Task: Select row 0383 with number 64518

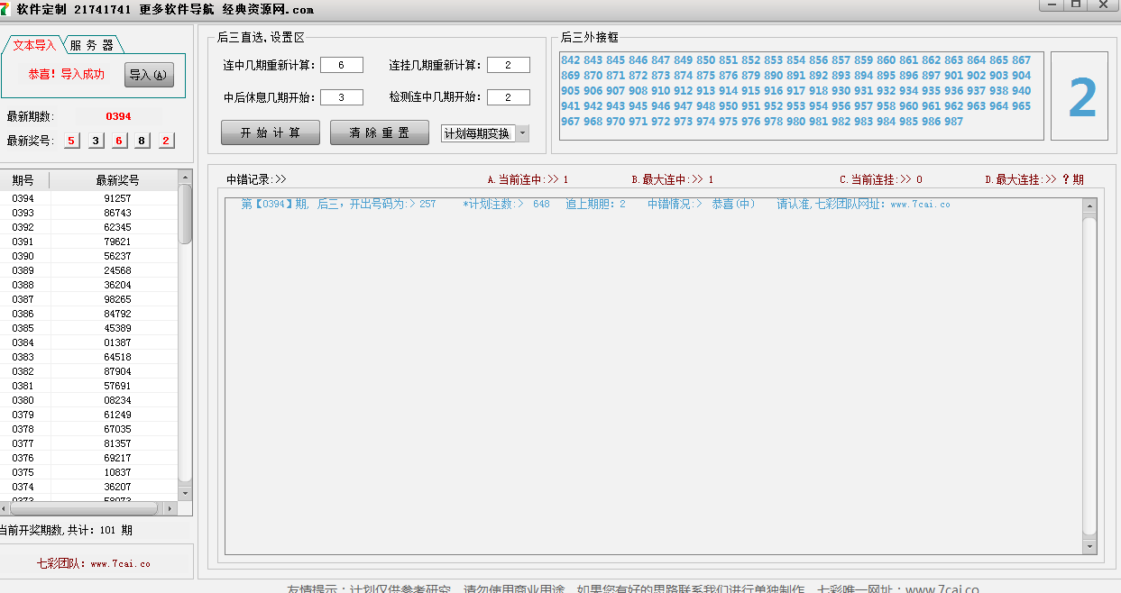Action: tap(88, 357)
